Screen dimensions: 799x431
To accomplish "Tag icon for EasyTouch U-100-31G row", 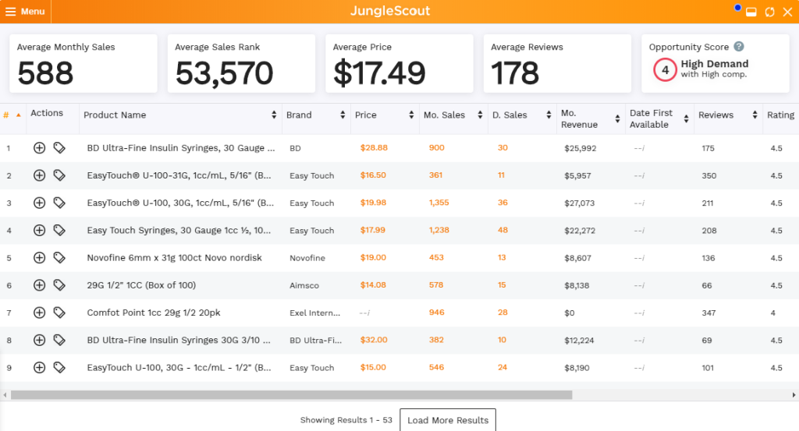I will click(x=59, y=175).
